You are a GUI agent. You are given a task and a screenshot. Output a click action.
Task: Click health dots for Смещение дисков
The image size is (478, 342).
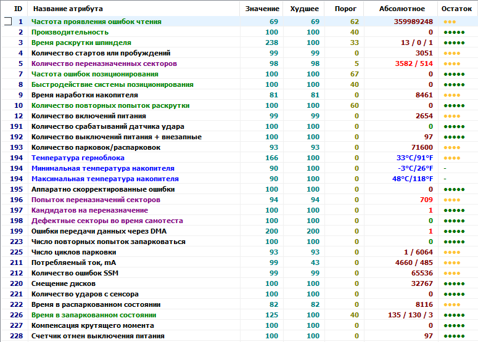tap(453, 283)
